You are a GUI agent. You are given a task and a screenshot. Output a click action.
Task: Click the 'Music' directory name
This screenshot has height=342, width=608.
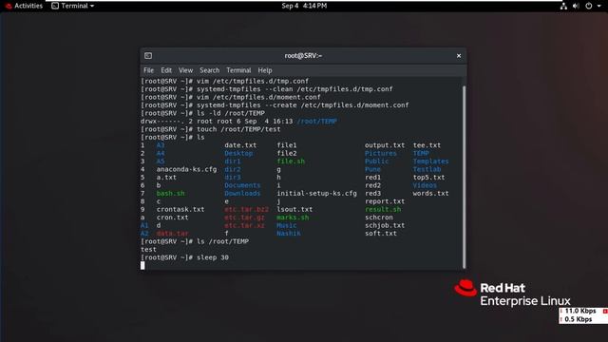pyautogui.click(x=287, y=225)
